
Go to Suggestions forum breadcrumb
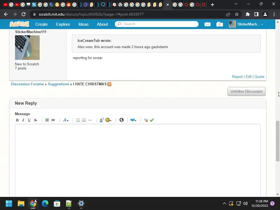coord(59,84)
